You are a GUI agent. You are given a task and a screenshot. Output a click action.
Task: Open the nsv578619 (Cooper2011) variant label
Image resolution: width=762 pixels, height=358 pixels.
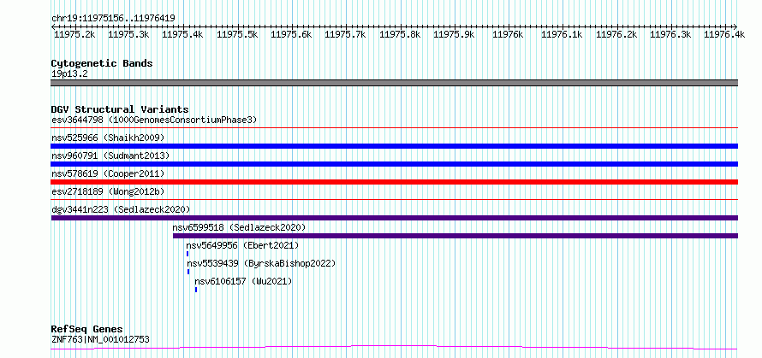(x=108, y=173)
